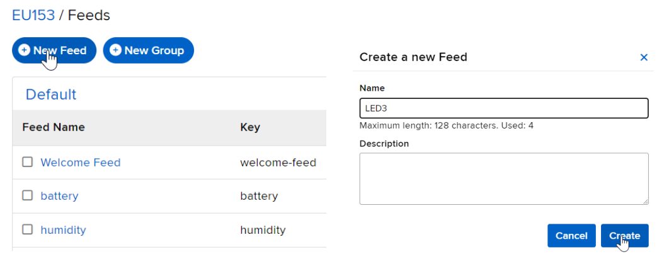Cancel the new feed dialog
Viewport: 669px width, 259px height.
[x=571, y=236]
